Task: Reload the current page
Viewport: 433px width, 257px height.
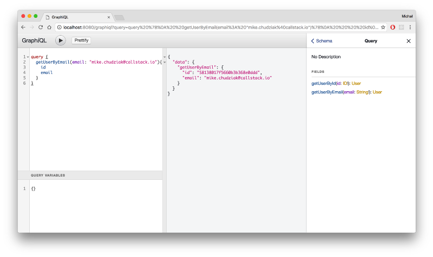Action: 41,28
